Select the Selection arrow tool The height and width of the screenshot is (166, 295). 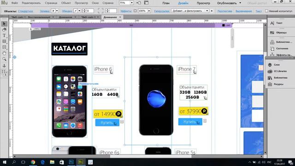pos(4,24)
